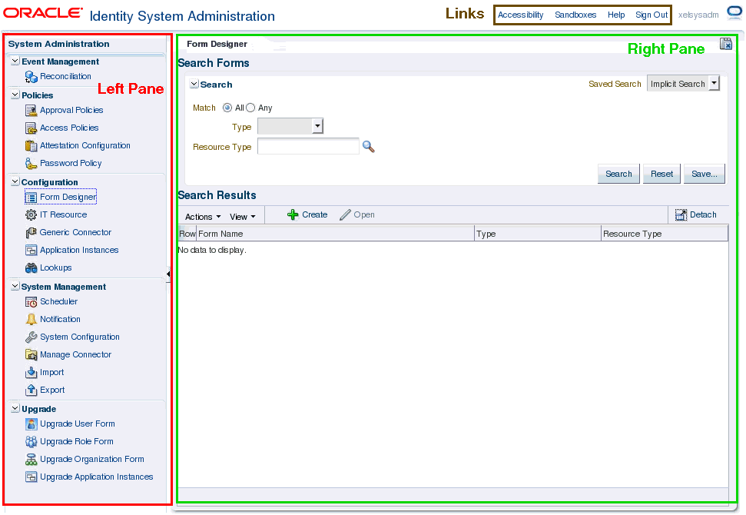Click the Reconciliation icon
This screenshot has width=746, height=515.
31,77
